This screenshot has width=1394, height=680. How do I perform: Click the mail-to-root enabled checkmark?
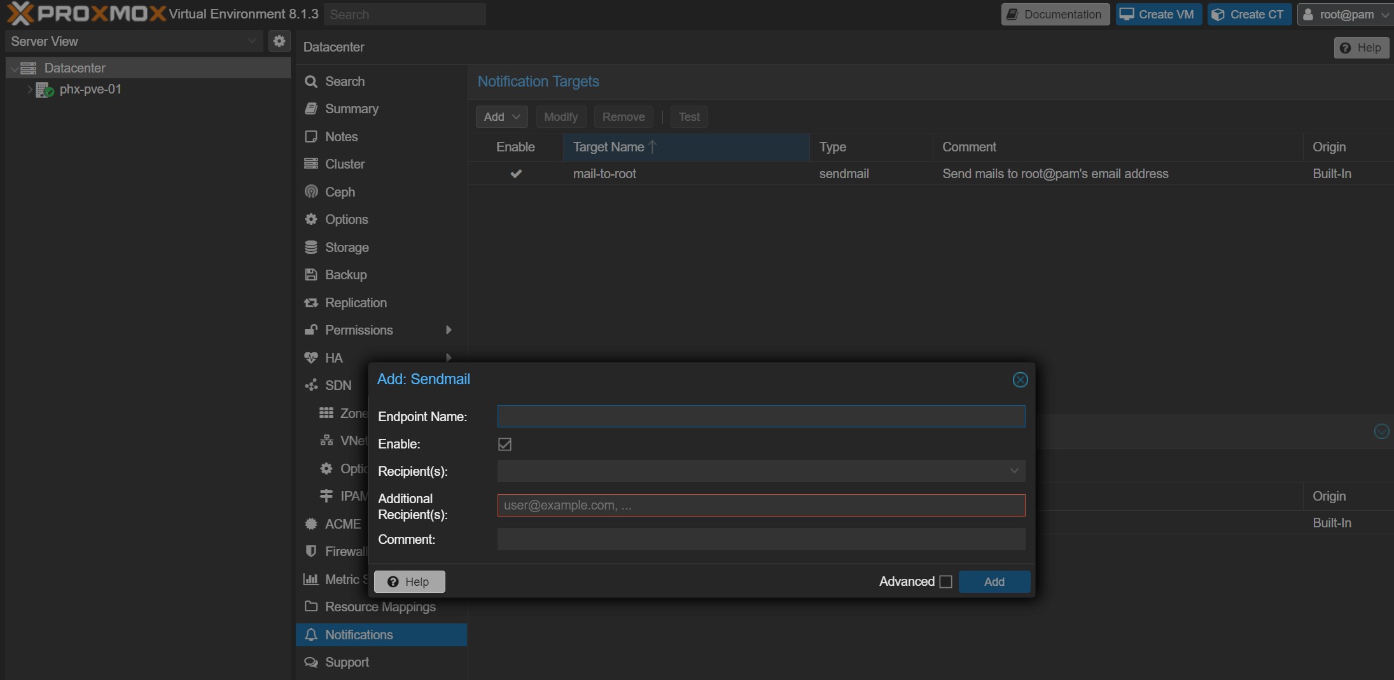(516, 174)
